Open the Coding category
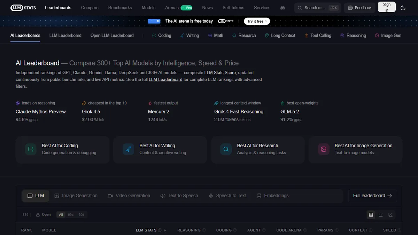 (162, 36)
